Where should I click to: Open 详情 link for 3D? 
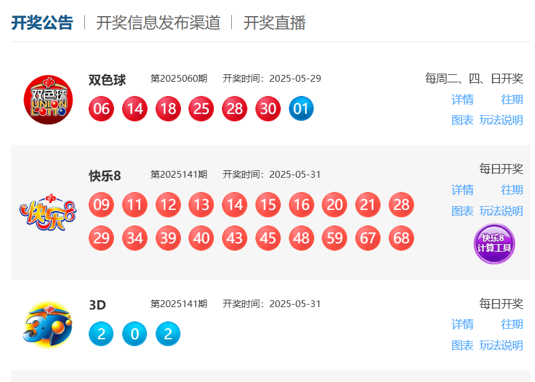click(462, 324)
